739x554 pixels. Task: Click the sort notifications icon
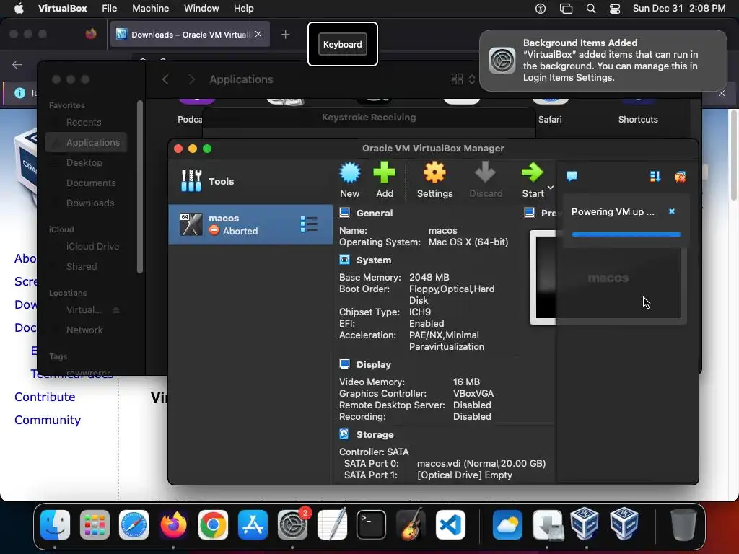[655, 176]
